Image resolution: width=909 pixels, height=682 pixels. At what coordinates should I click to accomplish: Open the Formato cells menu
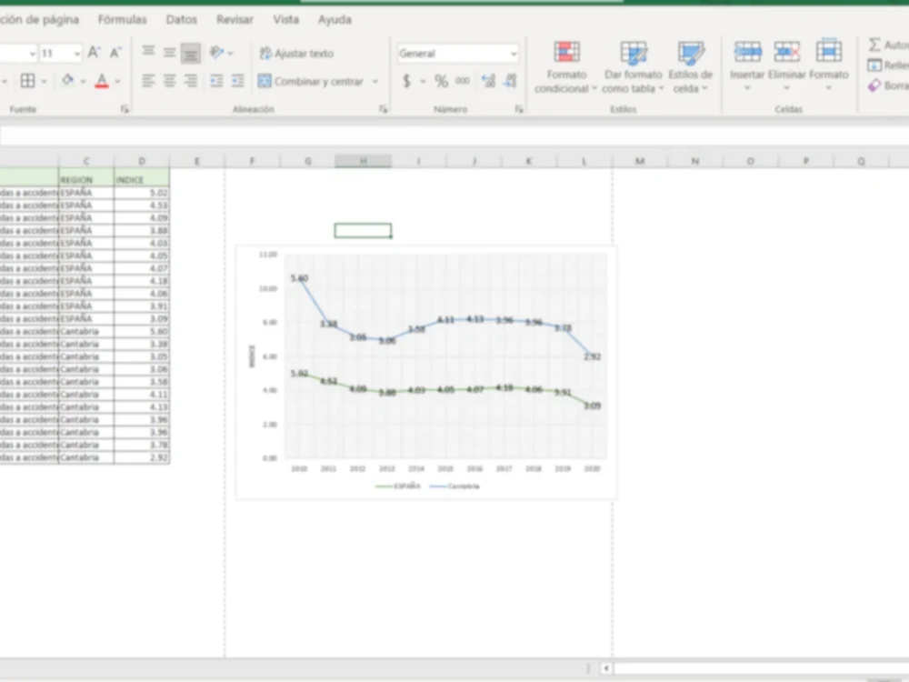(x=828, y=65)
